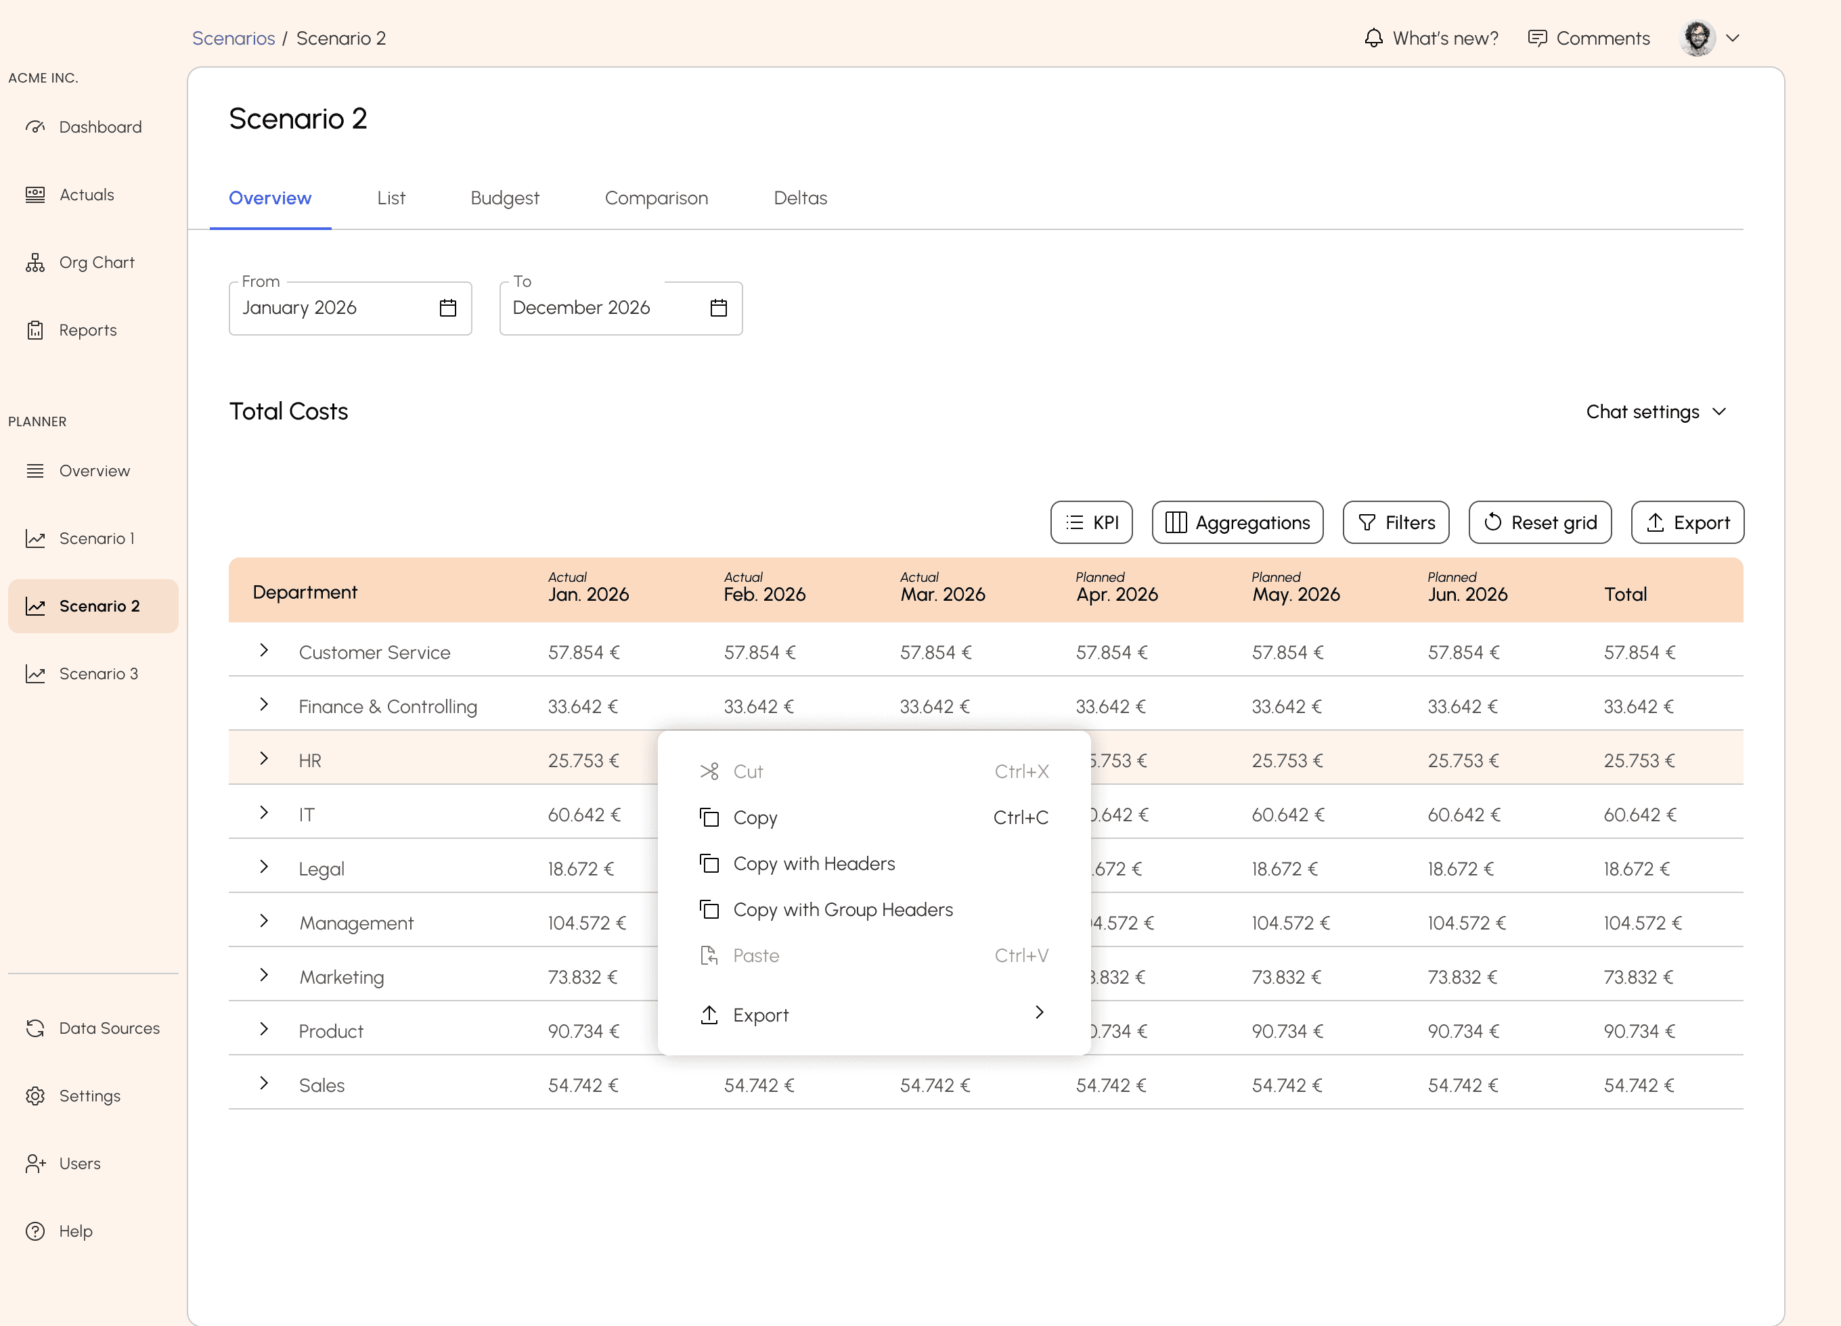1841x1326 pixels.
Task: Open the Org Chart view
Action: coord(97,261)
